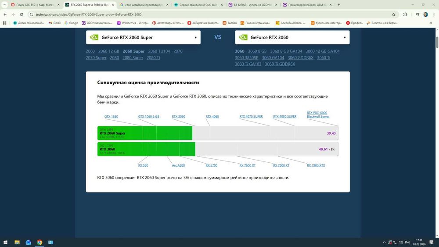Image resolution: width=439 pixels, height=247 pixels.
Task: Open the Таобао bookmark
Action: pos(230,23)
